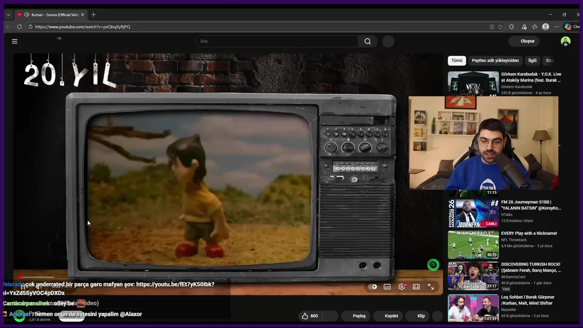
Task: Open the Loş Sohbet Burak Gürpınar thumbnail
Action: tap(473, 308)
